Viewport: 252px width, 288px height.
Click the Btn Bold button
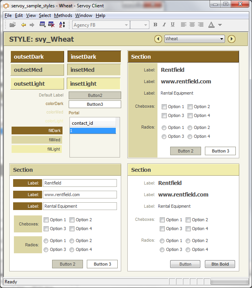tap(220, 264)
